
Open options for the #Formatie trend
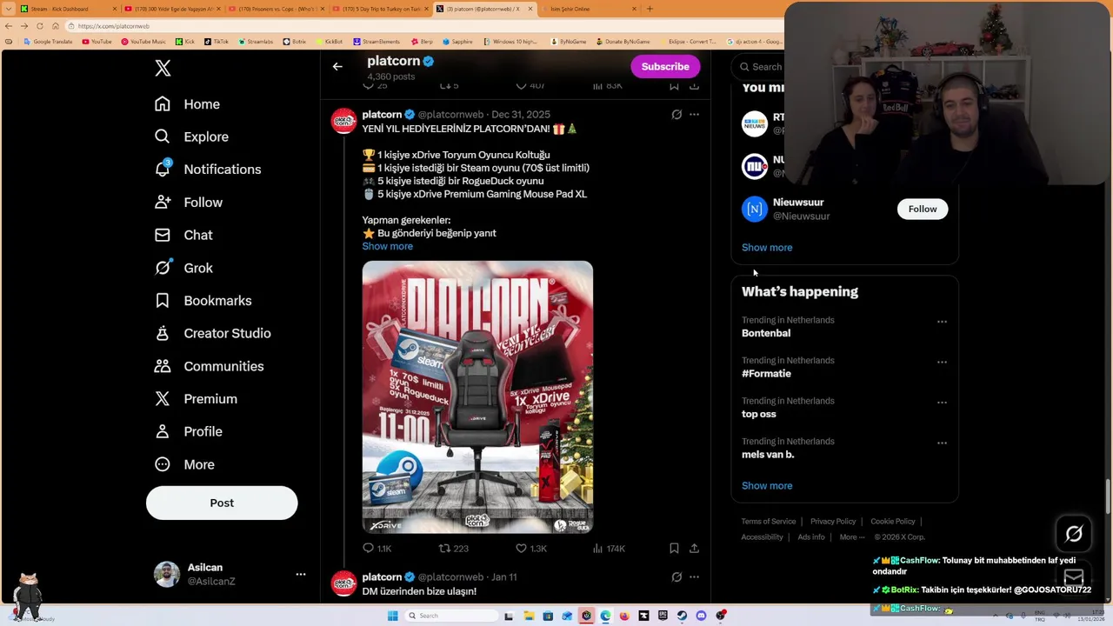(942, 362)
